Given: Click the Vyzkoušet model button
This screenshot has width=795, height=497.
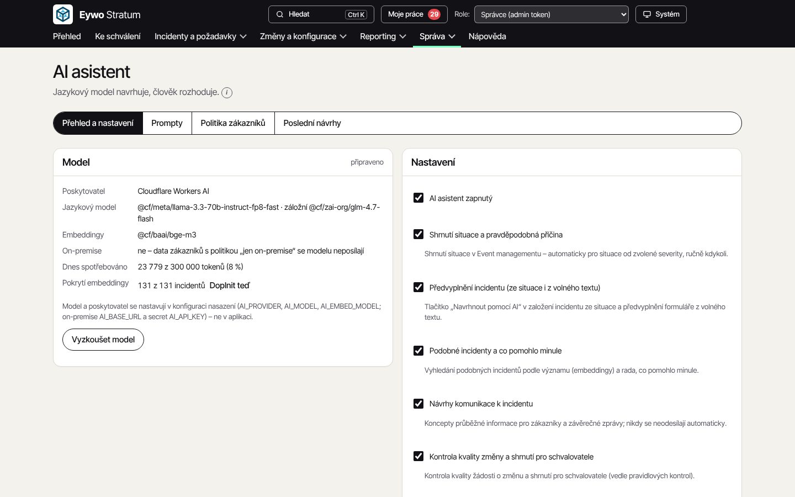Looking at the screenshot, I should click(x=103, y=340).
